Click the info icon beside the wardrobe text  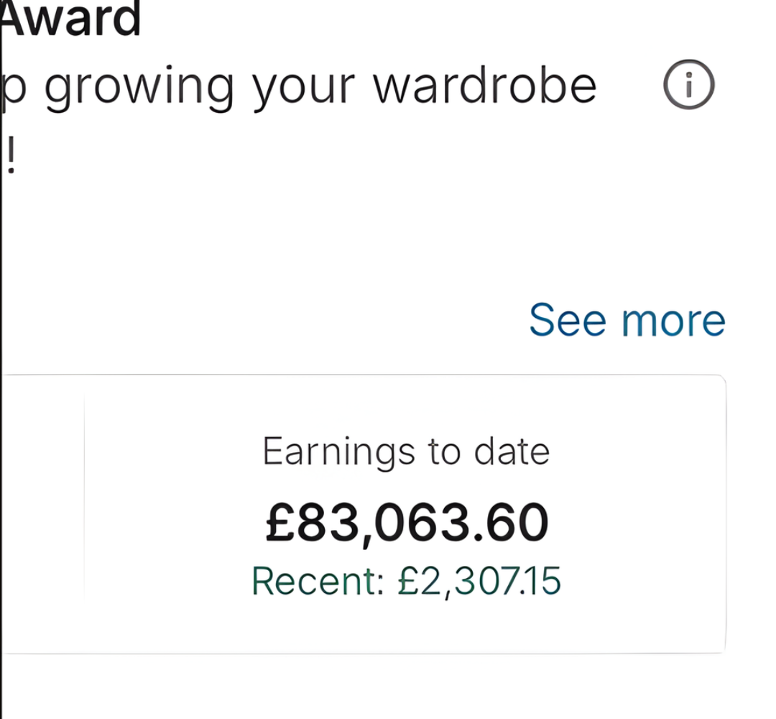(x=688, y=86)
